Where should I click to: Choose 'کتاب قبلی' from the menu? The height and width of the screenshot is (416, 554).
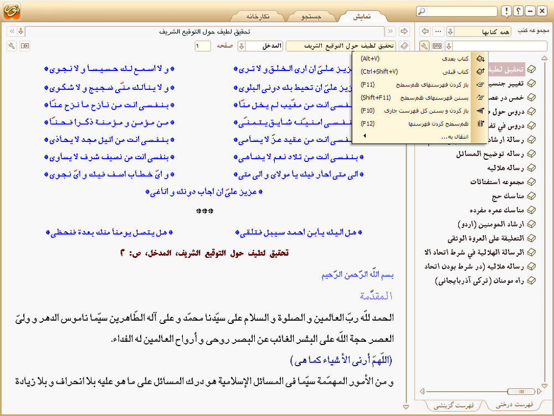click(419, 72)
